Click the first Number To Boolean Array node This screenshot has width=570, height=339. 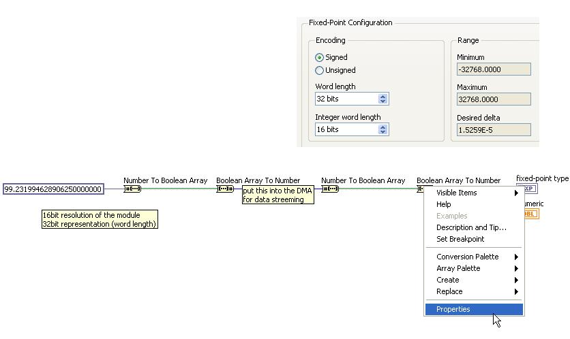coord(132,189)
